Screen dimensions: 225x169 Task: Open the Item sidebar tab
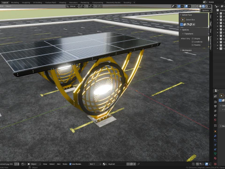click(x=210, y=16)
